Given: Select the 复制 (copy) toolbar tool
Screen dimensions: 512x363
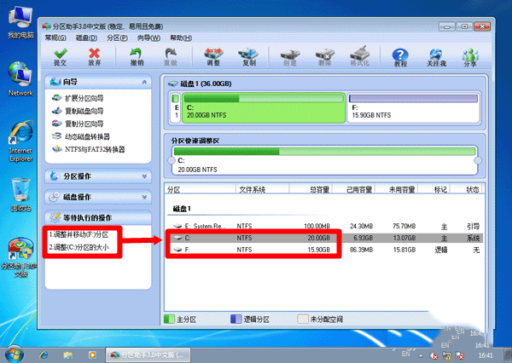Looking at the screenshot, I should tap(249, 57).
